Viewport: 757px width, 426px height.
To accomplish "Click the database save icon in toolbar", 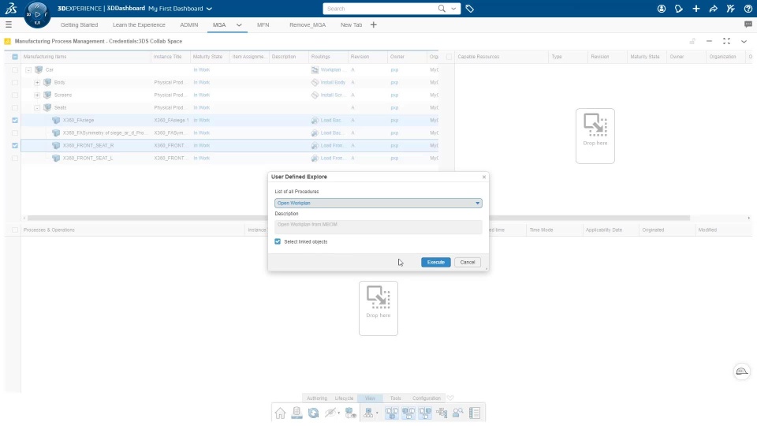I will tap(297, 413).
